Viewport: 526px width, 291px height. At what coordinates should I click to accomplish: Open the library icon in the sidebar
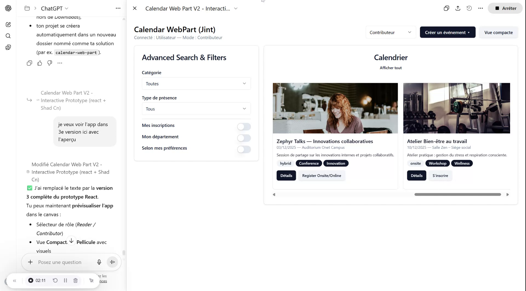point(8,47)
